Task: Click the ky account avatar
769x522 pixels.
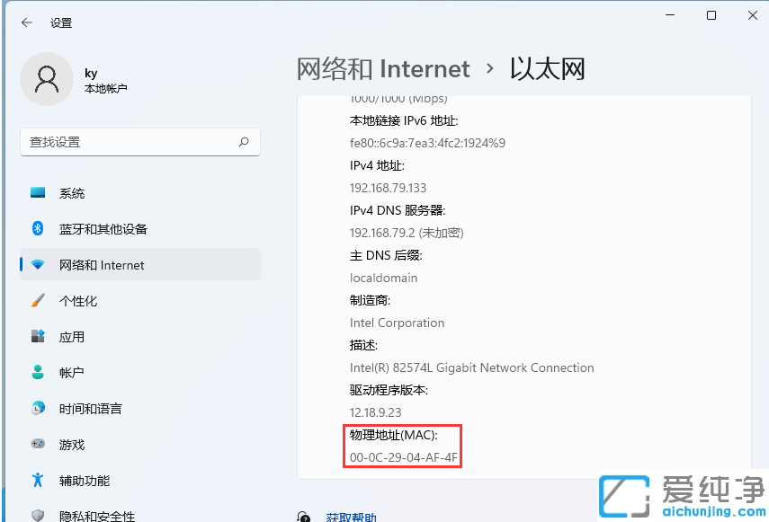Action: click(x=47, y=79)
